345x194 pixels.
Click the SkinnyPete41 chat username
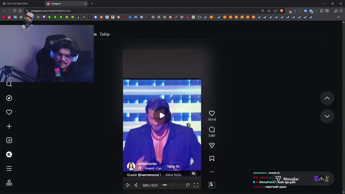(267, 182)
